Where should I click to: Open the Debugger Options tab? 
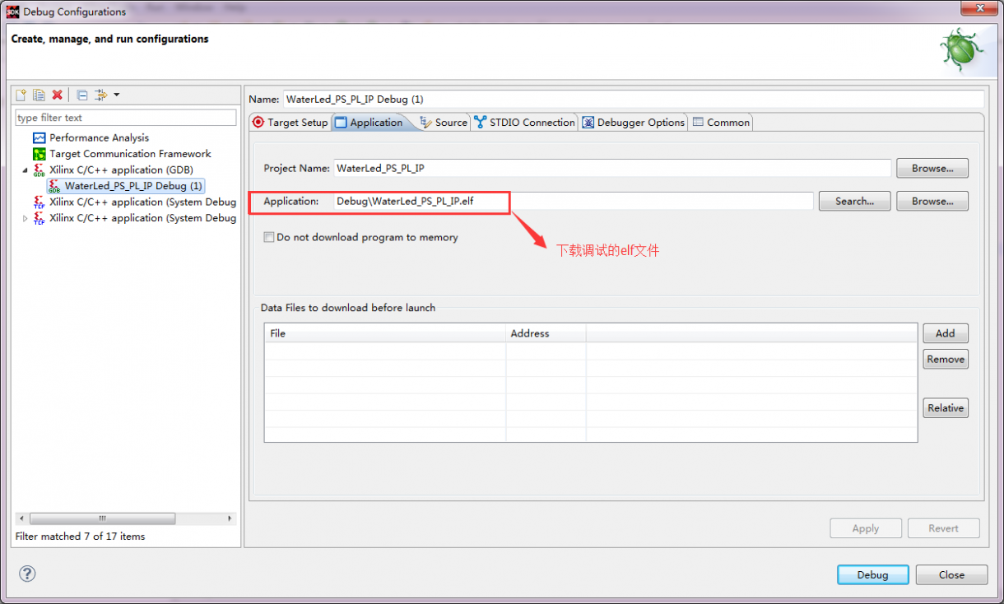[x=633, y=122]
